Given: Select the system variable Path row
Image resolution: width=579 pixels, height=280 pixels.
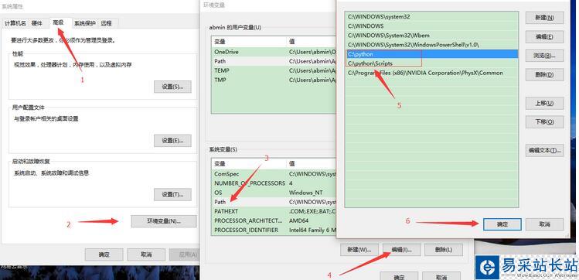Looking at the screenshot, I should [x=274, y=202].
